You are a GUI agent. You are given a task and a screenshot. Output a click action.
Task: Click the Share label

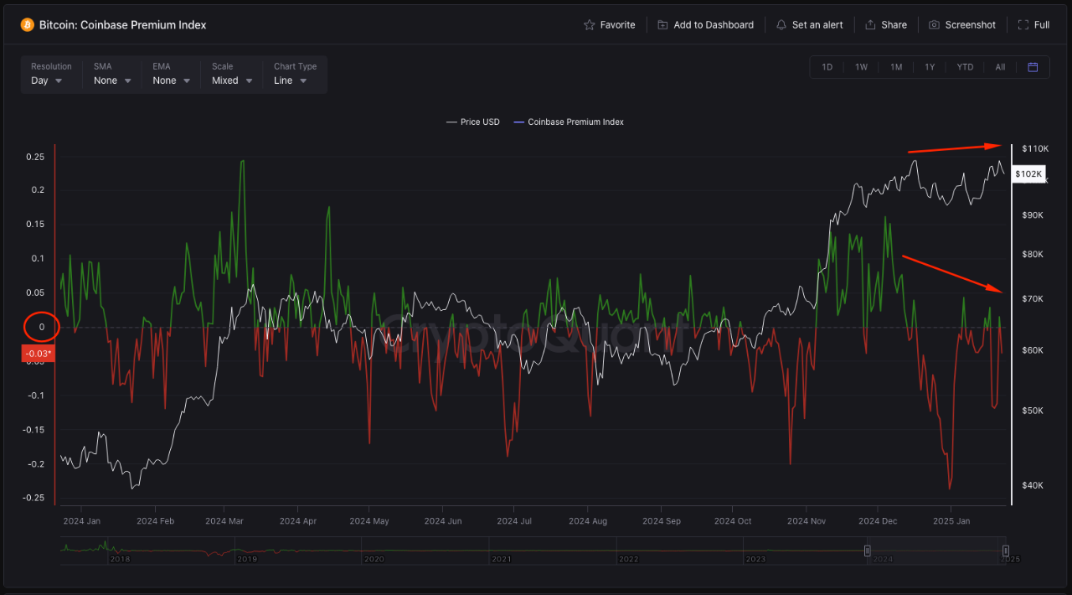tap(894, 25)
